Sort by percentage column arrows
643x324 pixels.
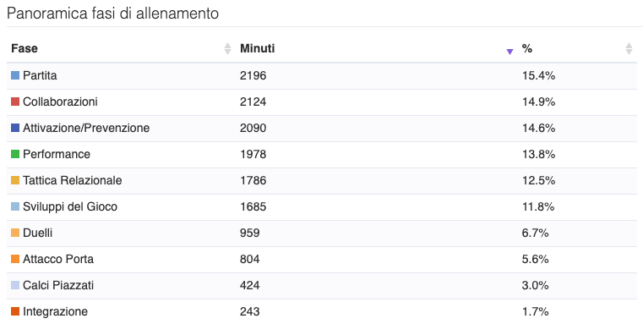click(629, 48)
